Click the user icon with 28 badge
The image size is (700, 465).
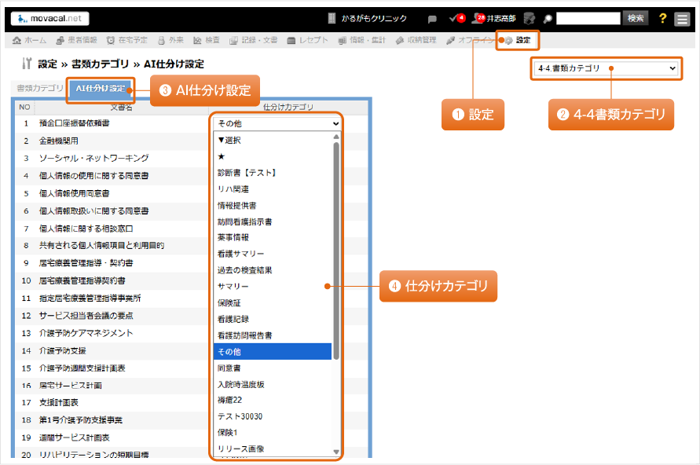(x=477, y=19)
